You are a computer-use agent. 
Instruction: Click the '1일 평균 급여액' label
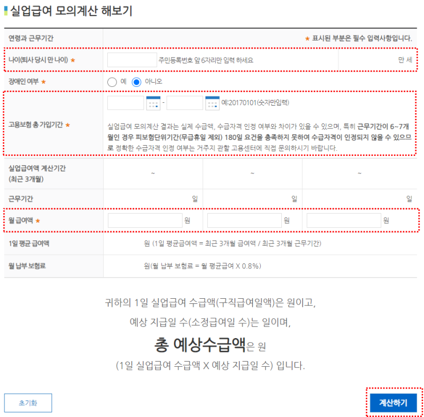[29, 243]
